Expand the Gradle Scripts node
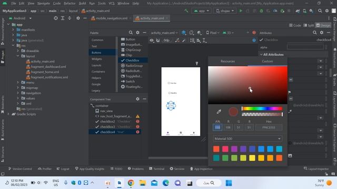337x189 pixels. tap(8, 114)
